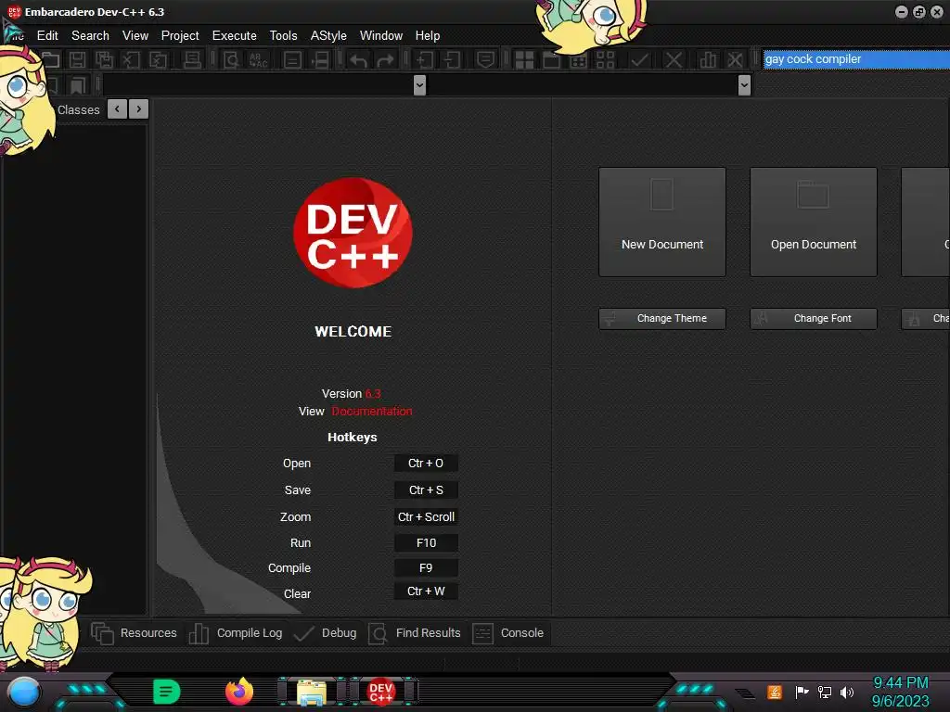The image size is (950, 712).
Task: Click the red 6.3 version link
Action: click(x=373, y=393)
